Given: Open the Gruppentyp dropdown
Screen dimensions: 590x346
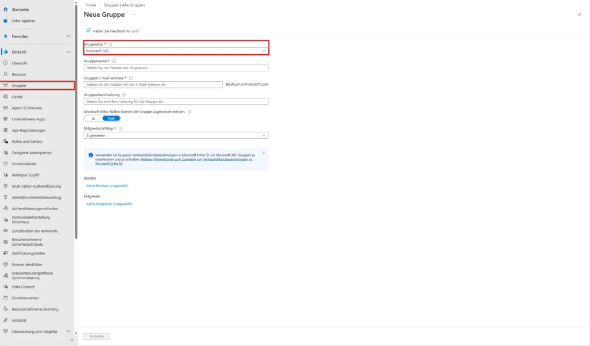Looking at the screenshot, I should pos(176,51).
